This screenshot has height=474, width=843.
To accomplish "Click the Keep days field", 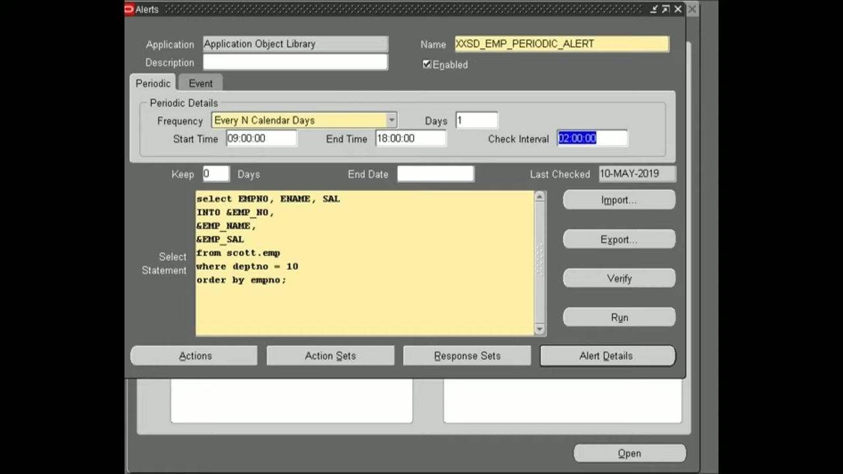I will tap(216, 174).
